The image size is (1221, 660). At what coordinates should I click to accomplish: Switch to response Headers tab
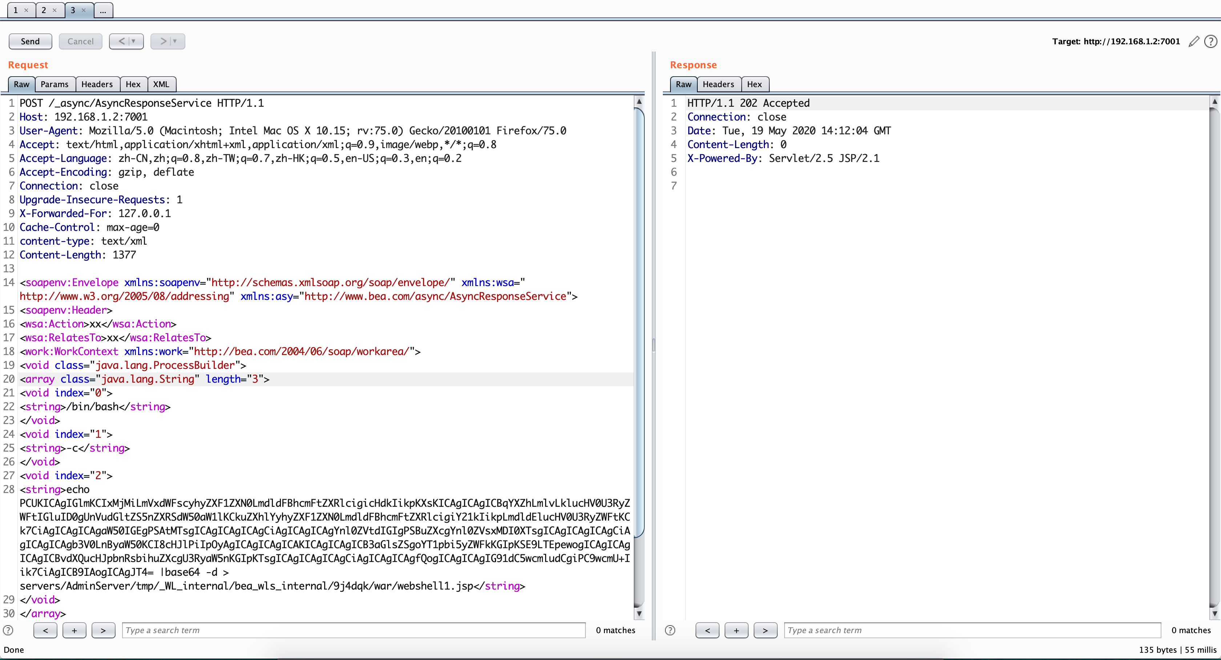pyautogui.click(x=718, y=84)
